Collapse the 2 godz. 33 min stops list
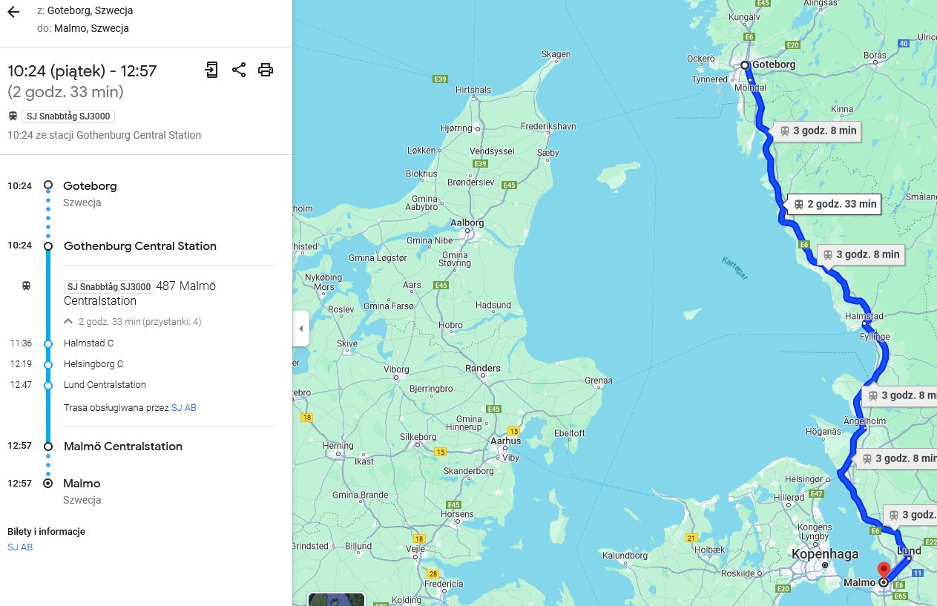Viewport: 937px width, 606px height. [x=133, y=321]
